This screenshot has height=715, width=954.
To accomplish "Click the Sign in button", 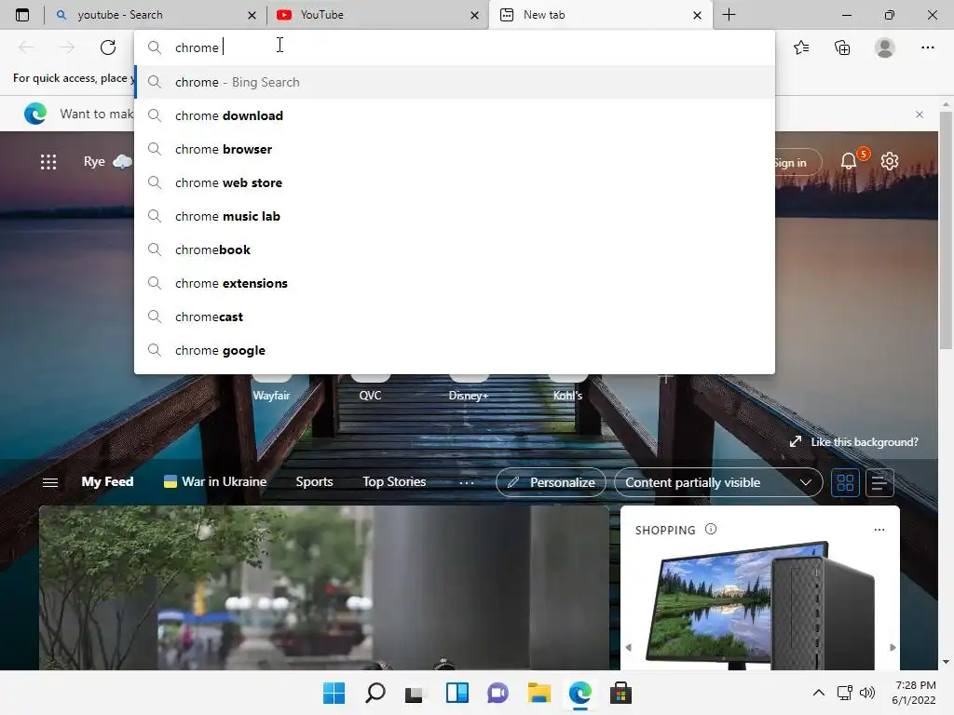I will (x=797, y=162).
